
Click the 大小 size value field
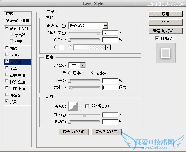[110, 88]
